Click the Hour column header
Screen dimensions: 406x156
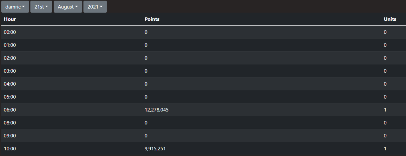pos(10,19)
